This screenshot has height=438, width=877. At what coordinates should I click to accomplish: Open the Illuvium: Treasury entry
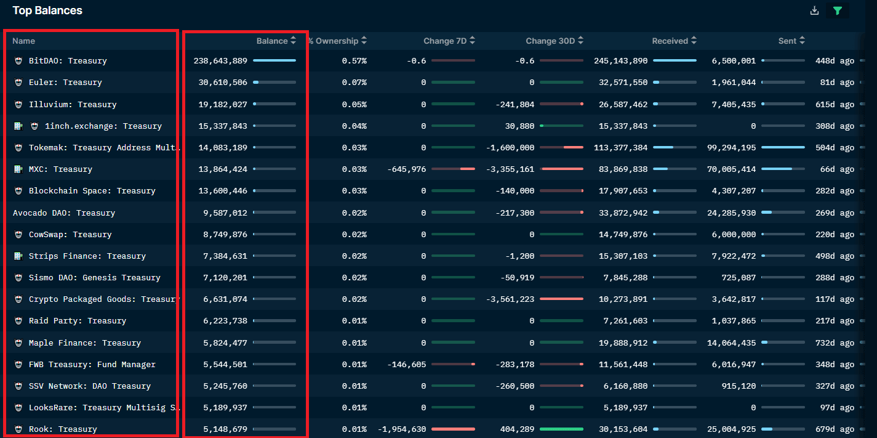click(x=73, y=105)
